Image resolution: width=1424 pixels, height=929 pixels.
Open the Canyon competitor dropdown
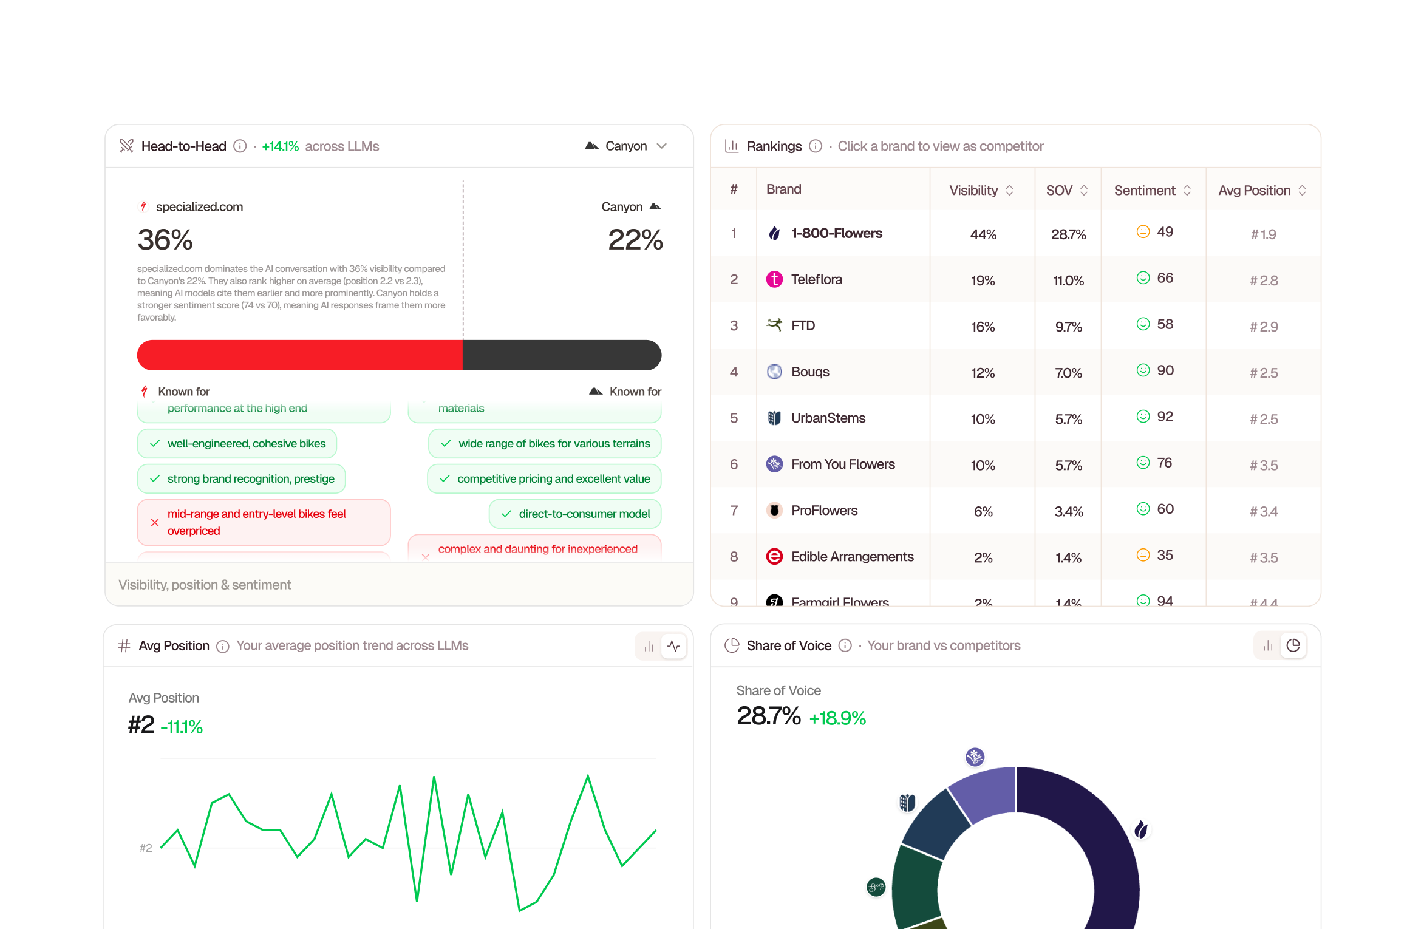pos(626,146)
